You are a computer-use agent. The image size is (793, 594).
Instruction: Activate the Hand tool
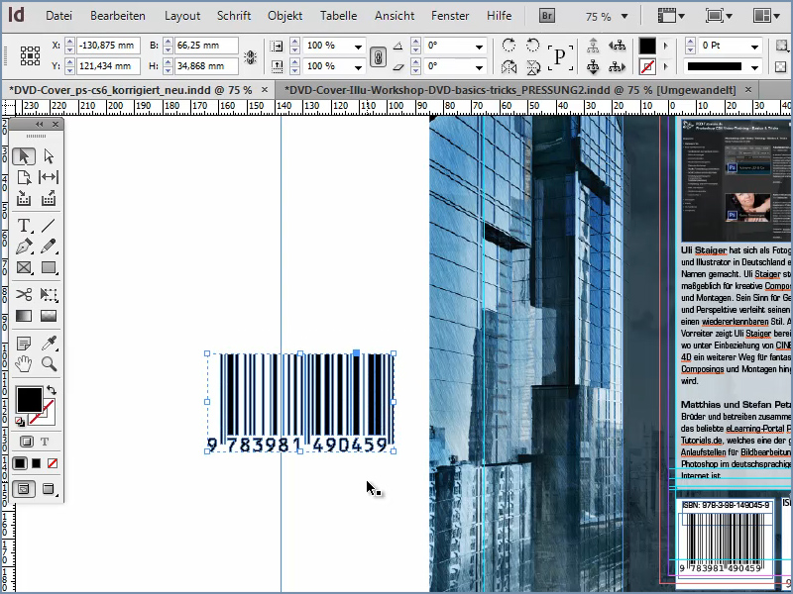pyautogui.click(x=24, y=363)
